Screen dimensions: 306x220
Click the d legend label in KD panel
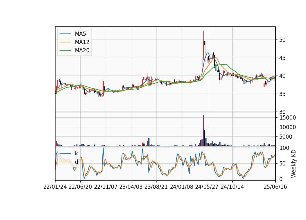76,162
